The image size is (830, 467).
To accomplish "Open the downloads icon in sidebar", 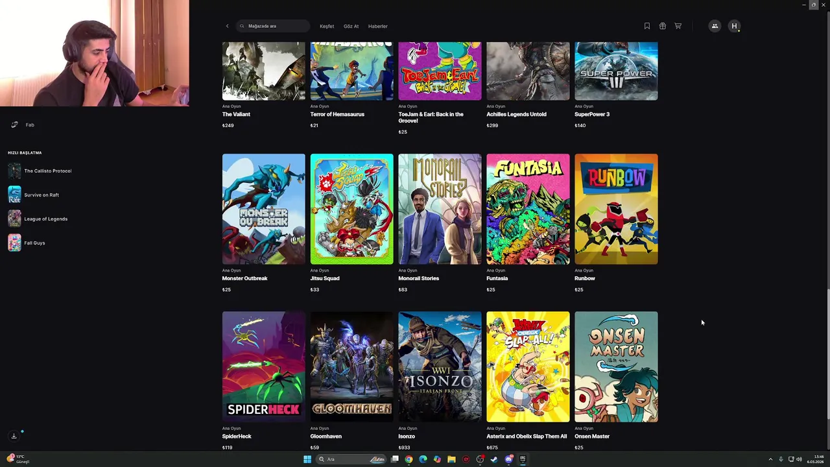I will click(14, 436).
